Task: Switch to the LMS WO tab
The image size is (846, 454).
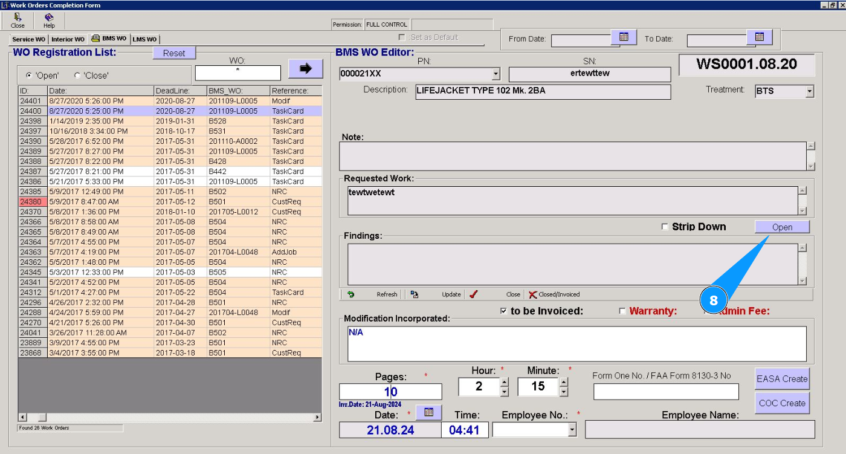Action: [x=144, y=39]
